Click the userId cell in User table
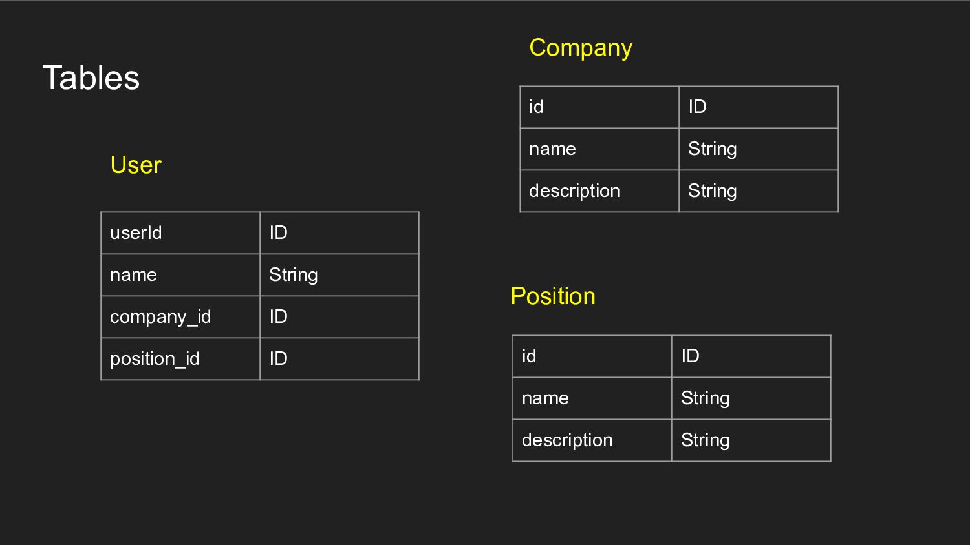 [136, 233]
